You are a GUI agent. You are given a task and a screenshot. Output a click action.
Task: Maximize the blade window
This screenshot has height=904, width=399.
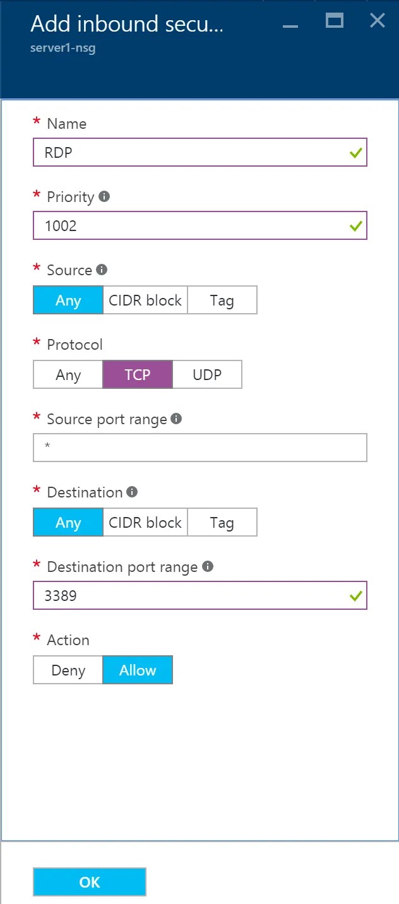click(335, 20)
